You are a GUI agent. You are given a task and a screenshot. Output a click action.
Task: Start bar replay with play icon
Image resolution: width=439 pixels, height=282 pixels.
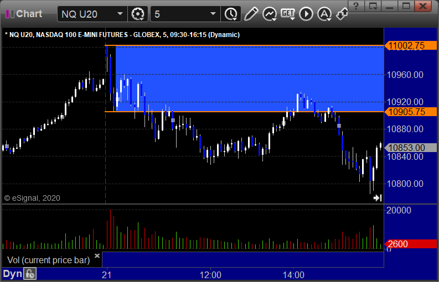306,14
